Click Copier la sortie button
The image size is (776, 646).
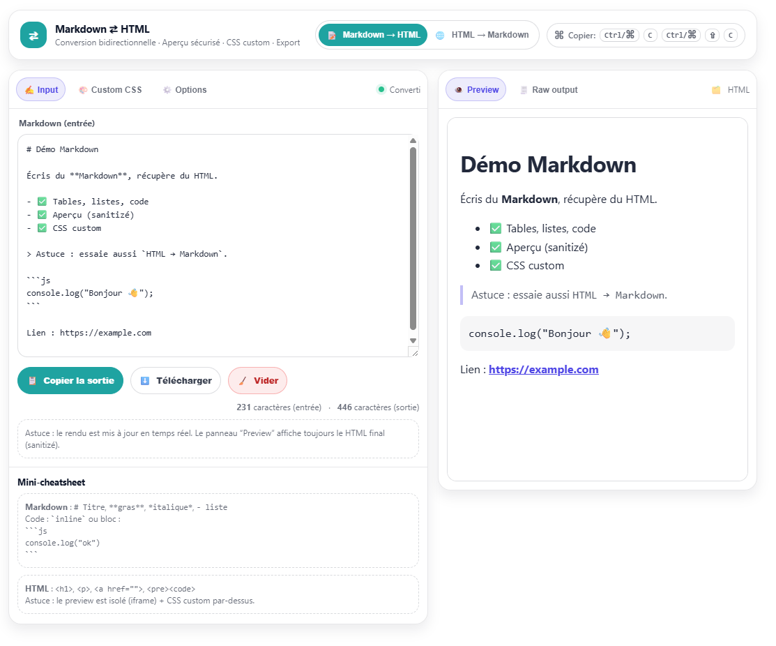click(x=70, y=381)
